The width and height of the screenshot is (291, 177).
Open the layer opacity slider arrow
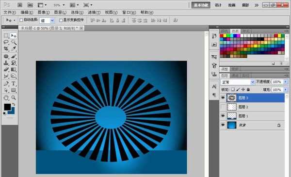point(286,82)
